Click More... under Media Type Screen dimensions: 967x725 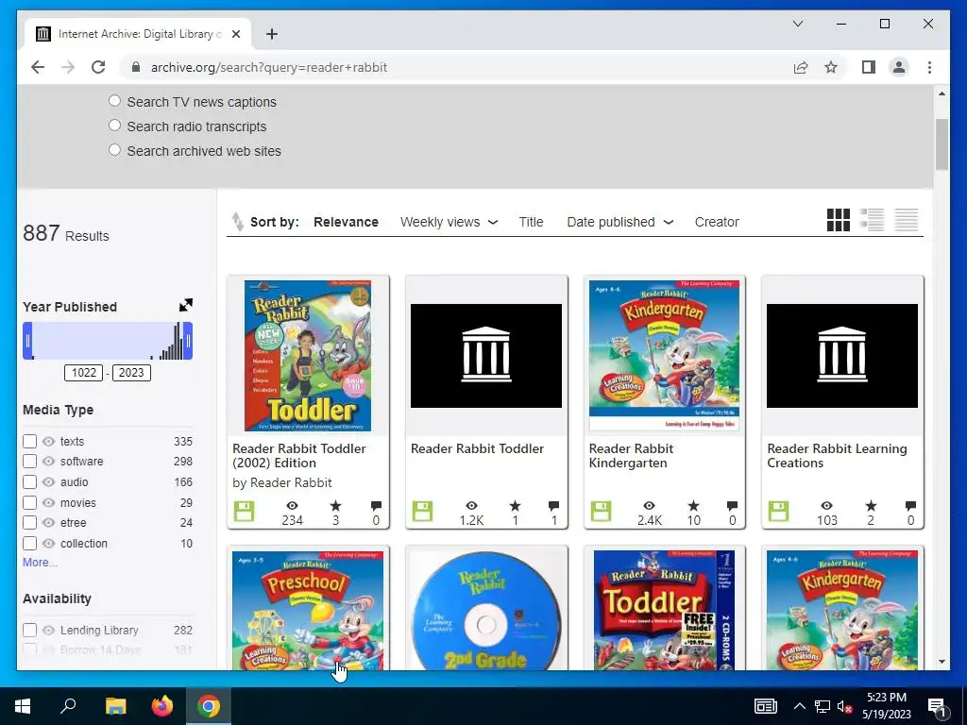40,563
